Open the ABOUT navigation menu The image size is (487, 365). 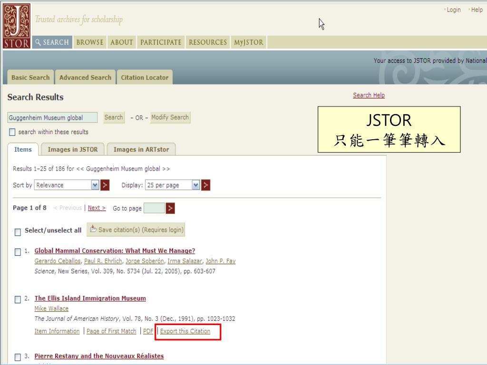point(122,42)
